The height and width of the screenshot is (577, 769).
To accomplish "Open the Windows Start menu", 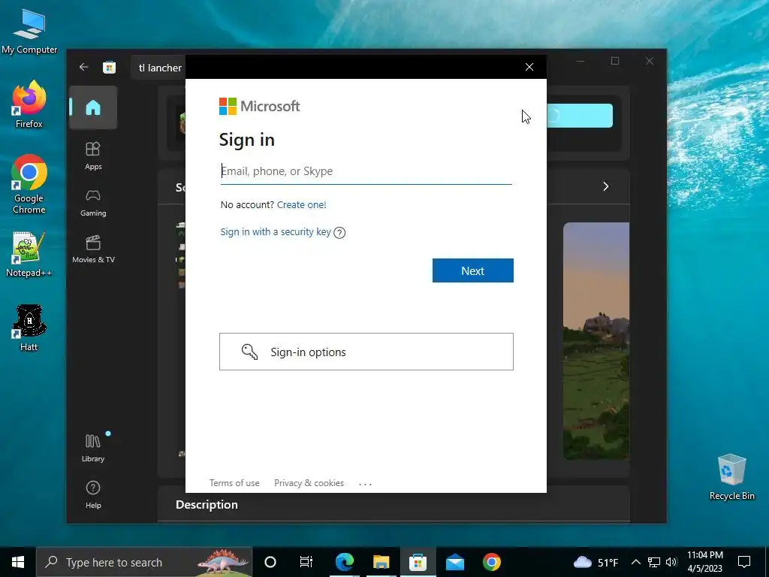I will [18, 562].
